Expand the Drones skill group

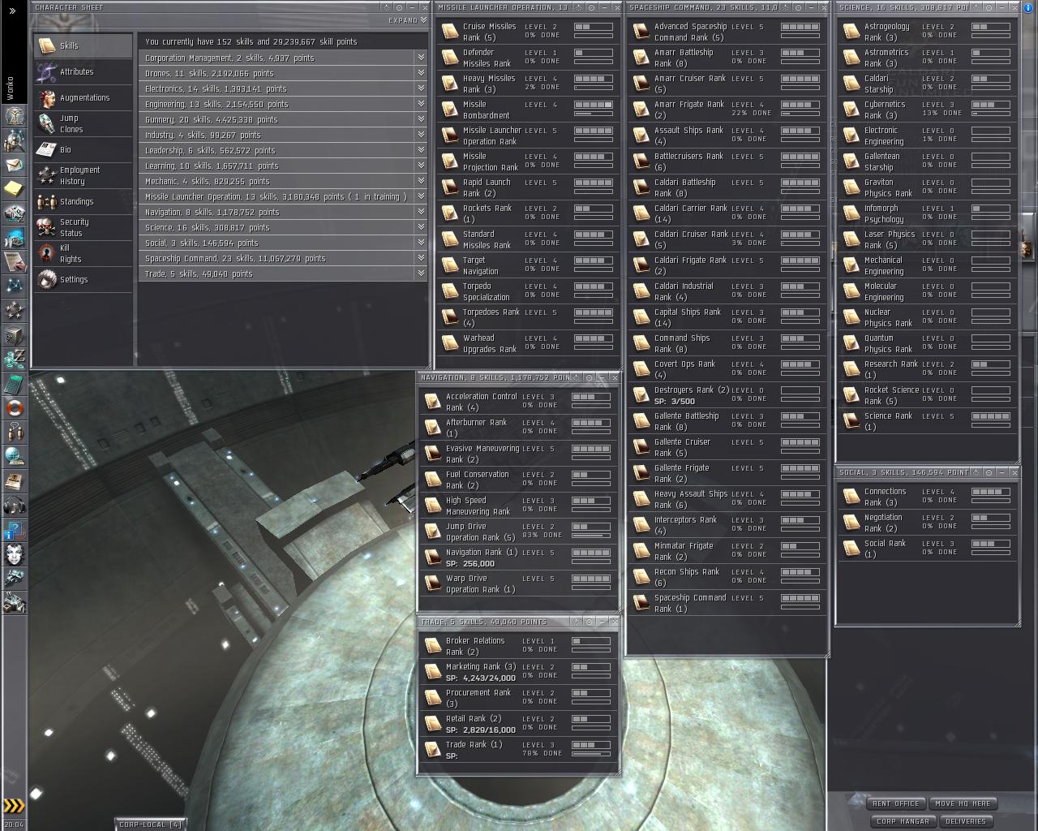(421, 73)
